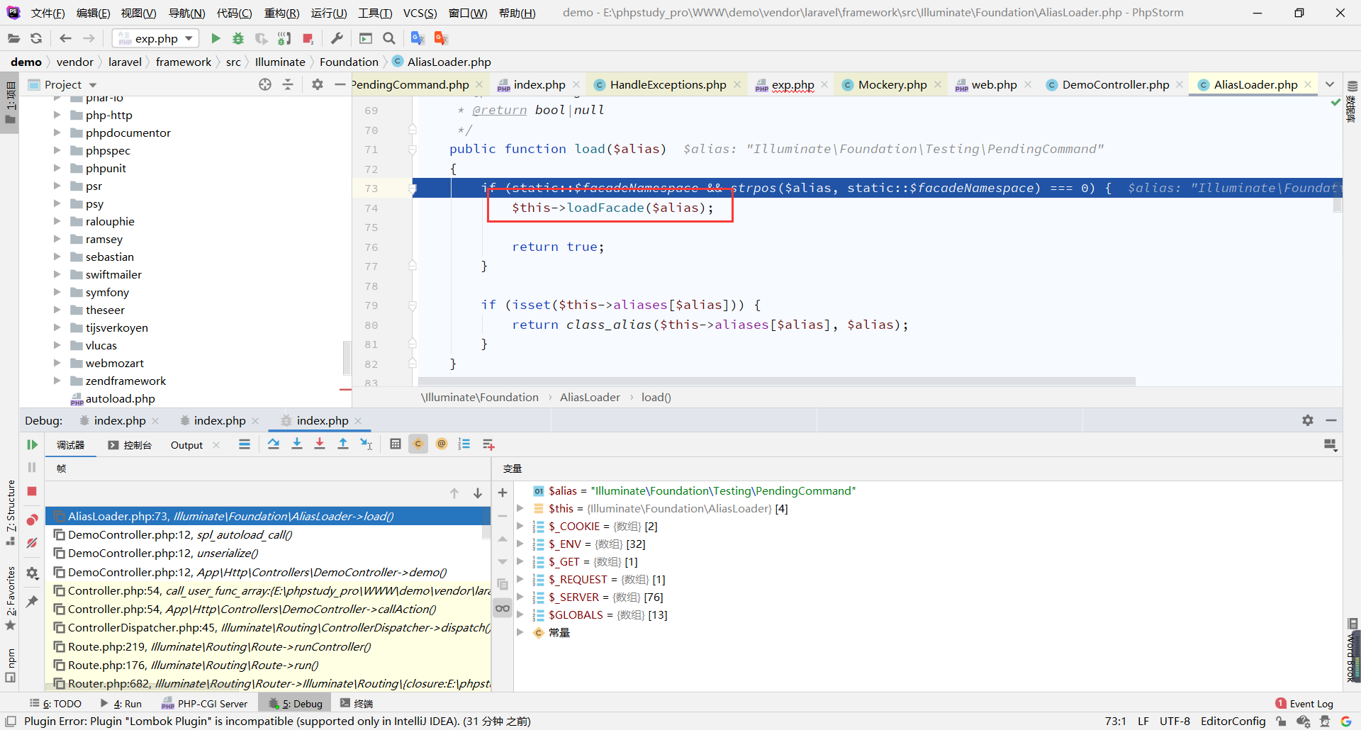1361x730 pixels.
Task: Expand the phpunit folder
Action: 57,168
